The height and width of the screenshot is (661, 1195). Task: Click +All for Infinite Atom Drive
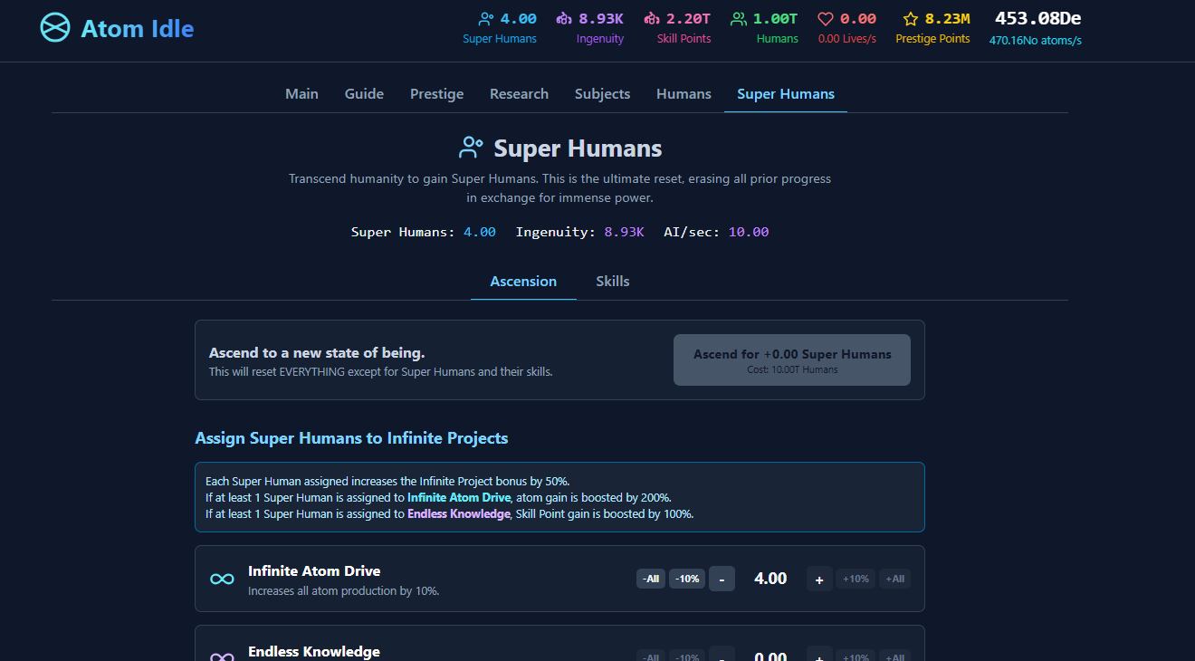click(x=894, y=579)
